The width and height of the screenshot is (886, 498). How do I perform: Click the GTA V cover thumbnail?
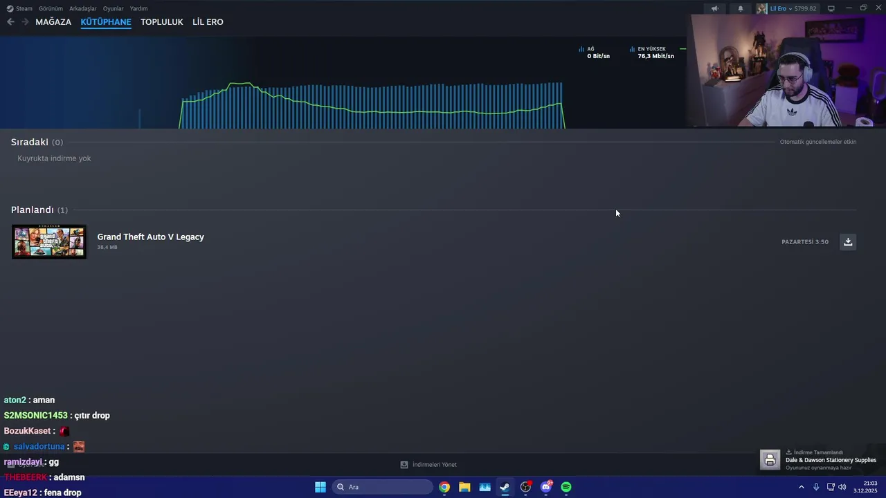click(49, 242)
